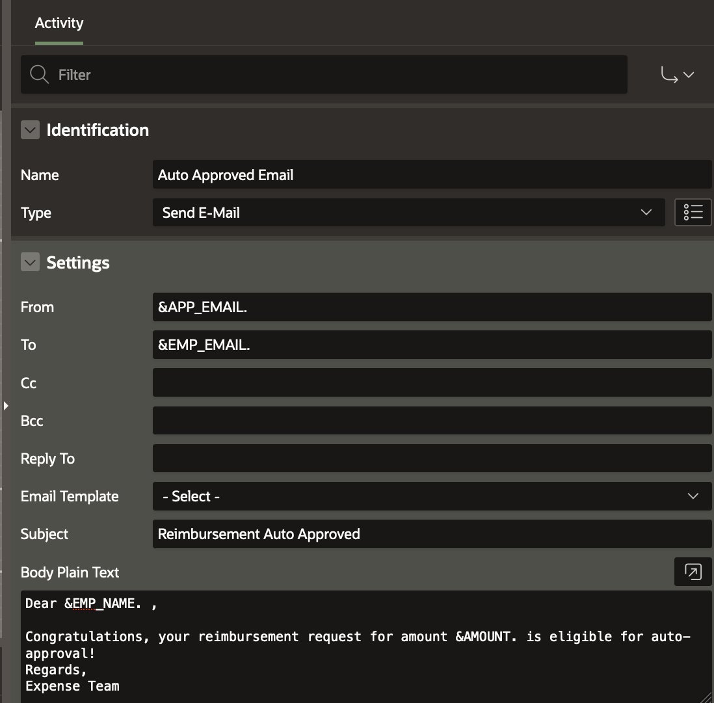Edit the Name field Auto Approved Email
Image resolution: width=714 pixels, height=703 pixels.
(432, 175)
